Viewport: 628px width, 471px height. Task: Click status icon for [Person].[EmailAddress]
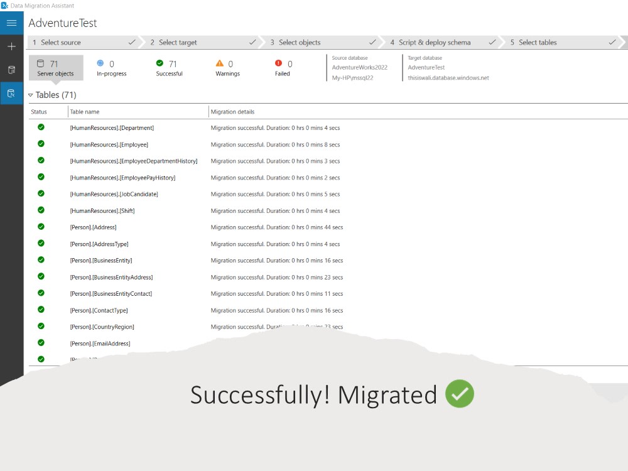(41, 343)
